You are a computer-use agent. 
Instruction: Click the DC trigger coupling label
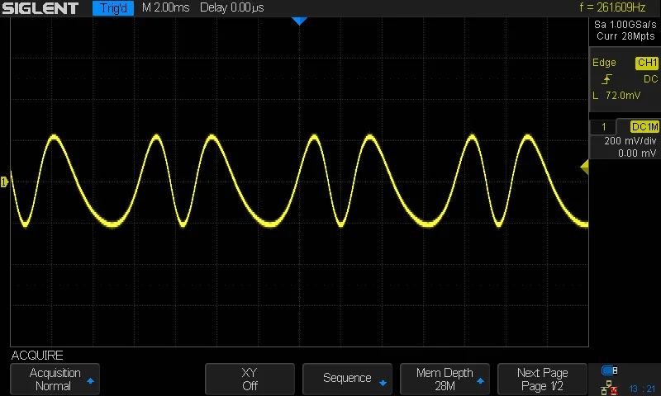coord(650,79)
